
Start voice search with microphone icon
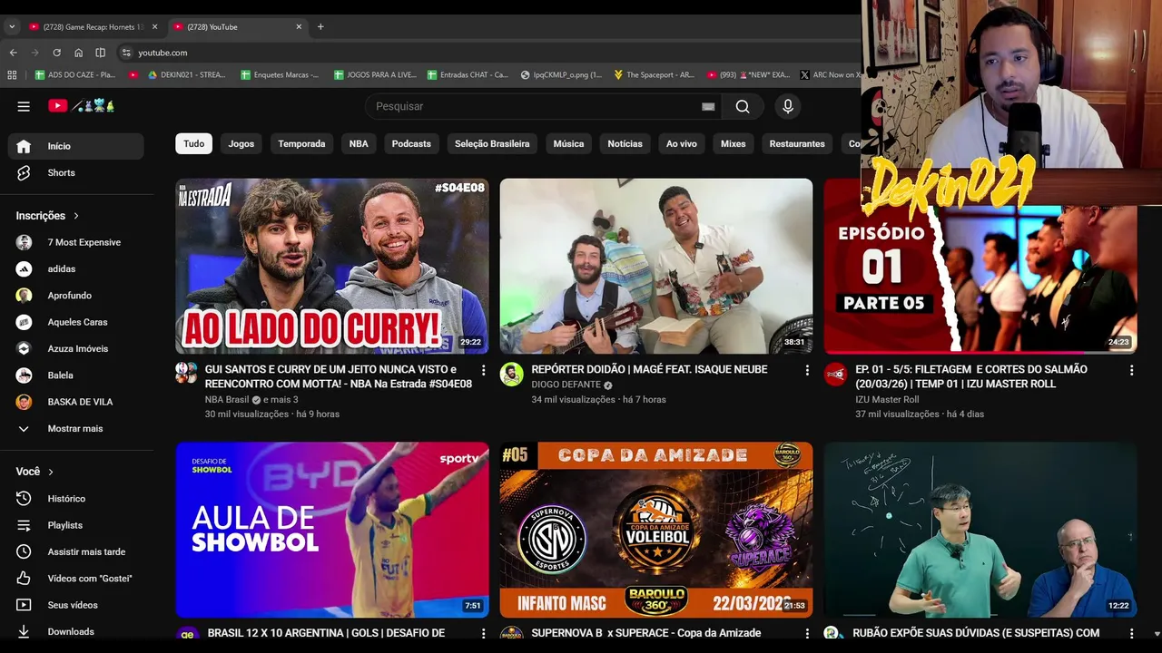coord(788,106)
